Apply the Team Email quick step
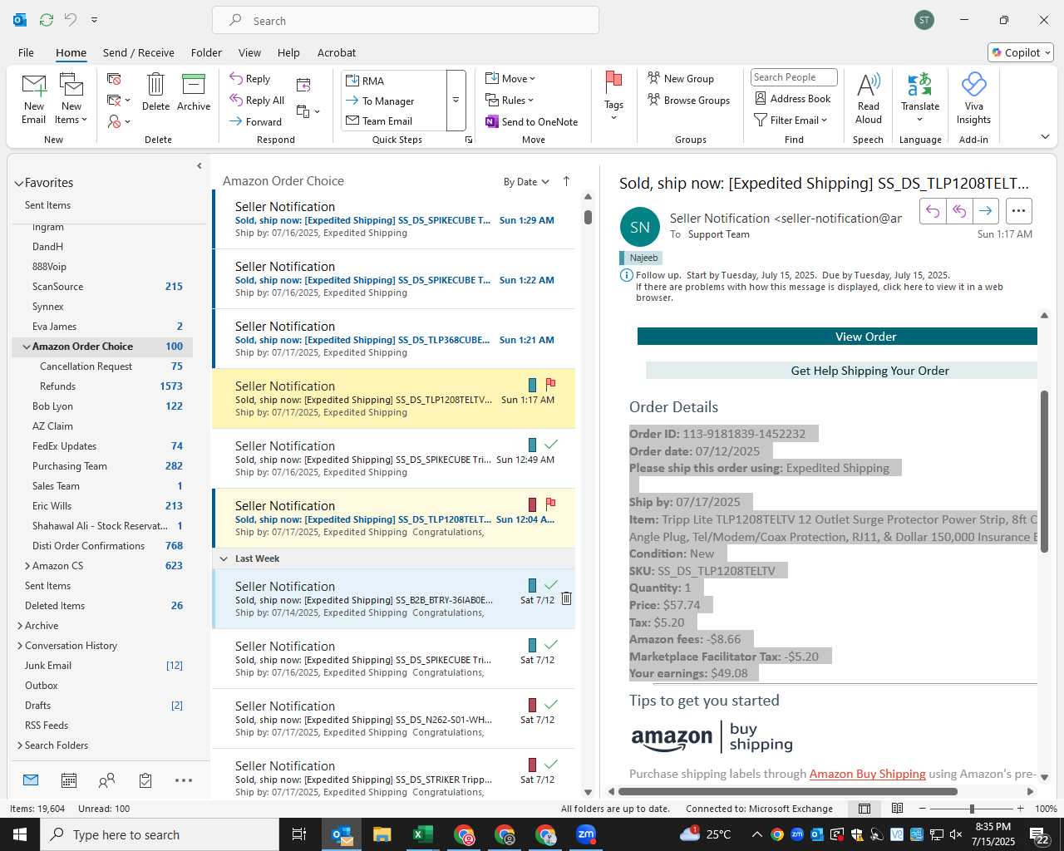Image resolution: width=1064 pixels, height=851 pixels. (393, 121)
